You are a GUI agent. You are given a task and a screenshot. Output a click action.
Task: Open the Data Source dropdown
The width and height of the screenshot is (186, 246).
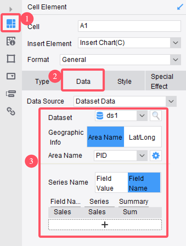coord(125,101)
